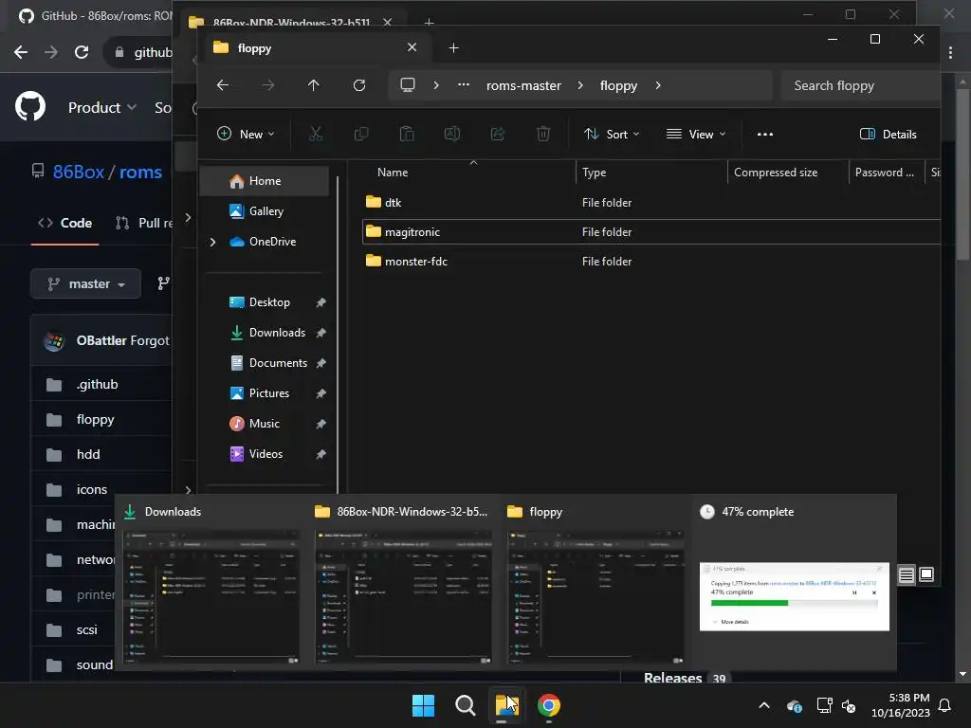The image size is (971, 728).
Task: Select the 86Box-NDR-Windows-32 window preview thumbnail
Action: (404, 597)
